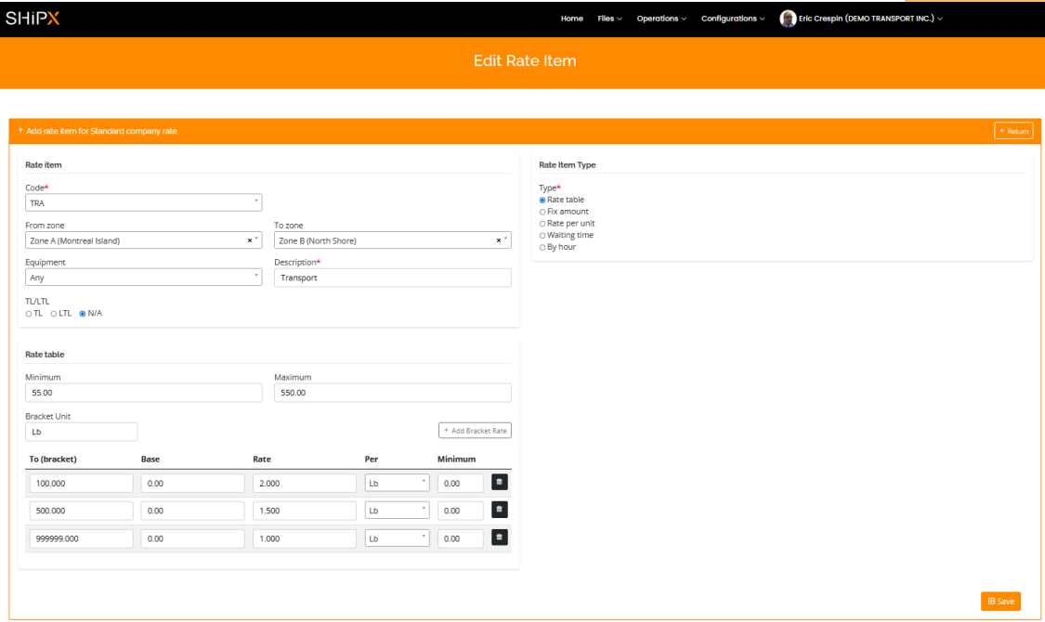Open the Code dropdown showing TRA
Image resolution: width=1045 pixels, height=622 pixels.
coord(143,203)
